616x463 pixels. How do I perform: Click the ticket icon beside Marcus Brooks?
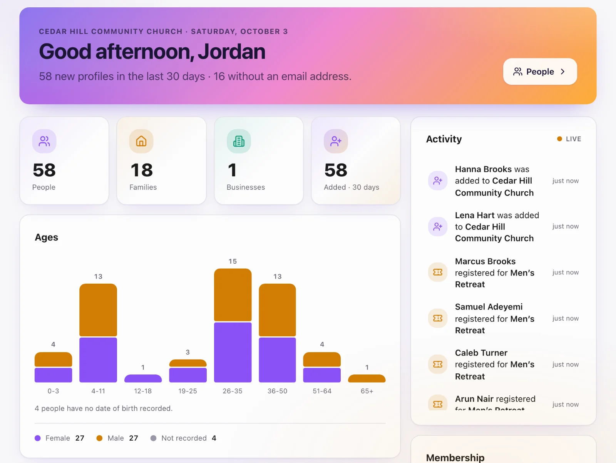(438, 272)
